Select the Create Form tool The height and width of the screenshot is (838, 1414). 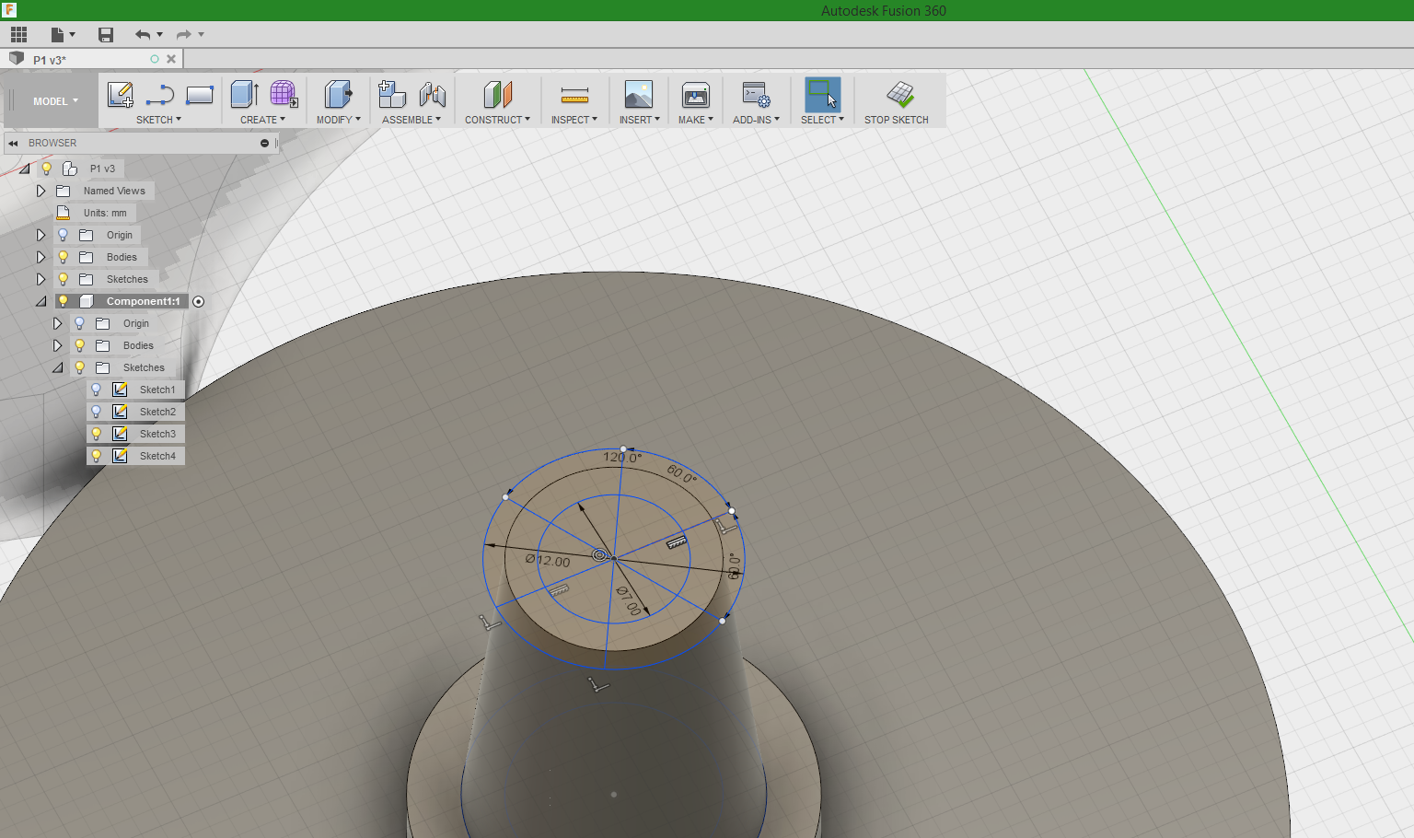coord(284,94)
